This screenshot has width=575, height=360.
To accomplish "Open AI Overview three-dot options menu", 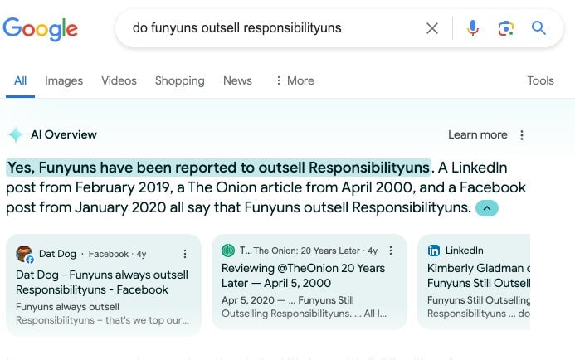I will pos(521,135).
